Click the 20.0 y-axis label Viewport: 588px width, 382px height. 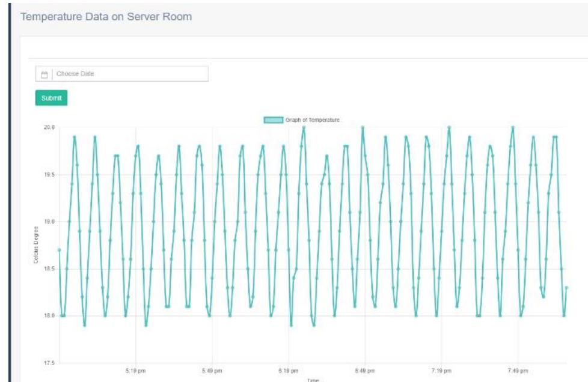[49, 127]
